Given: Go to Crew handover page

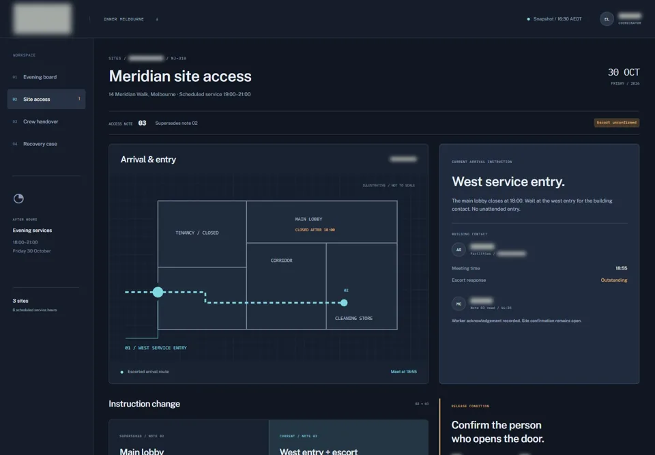Looking at the screenshot, I should click(46, 121).
